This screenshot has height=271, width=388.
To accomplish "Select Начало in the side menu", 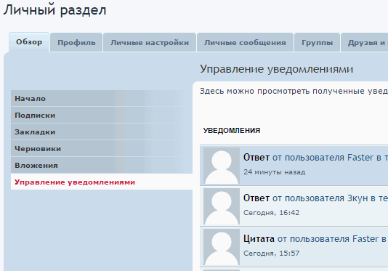I will pyautogui.click(x=102, y=98).
